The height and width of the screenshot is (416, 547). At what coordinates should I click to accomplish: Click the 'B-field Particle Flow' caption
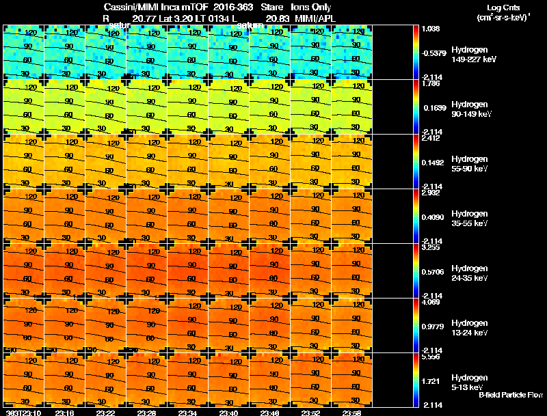click(511, 395)
